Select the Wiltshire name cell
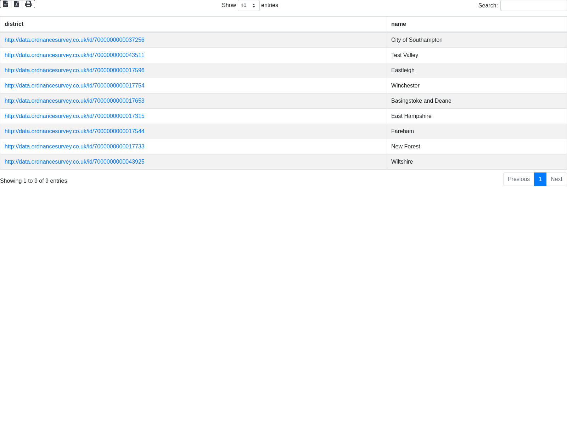The height and width of the screenshot is (425, 567). [x=402, y=162]
